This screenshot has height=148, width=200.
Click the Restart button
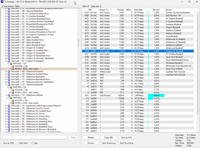(x=91, y=137)
